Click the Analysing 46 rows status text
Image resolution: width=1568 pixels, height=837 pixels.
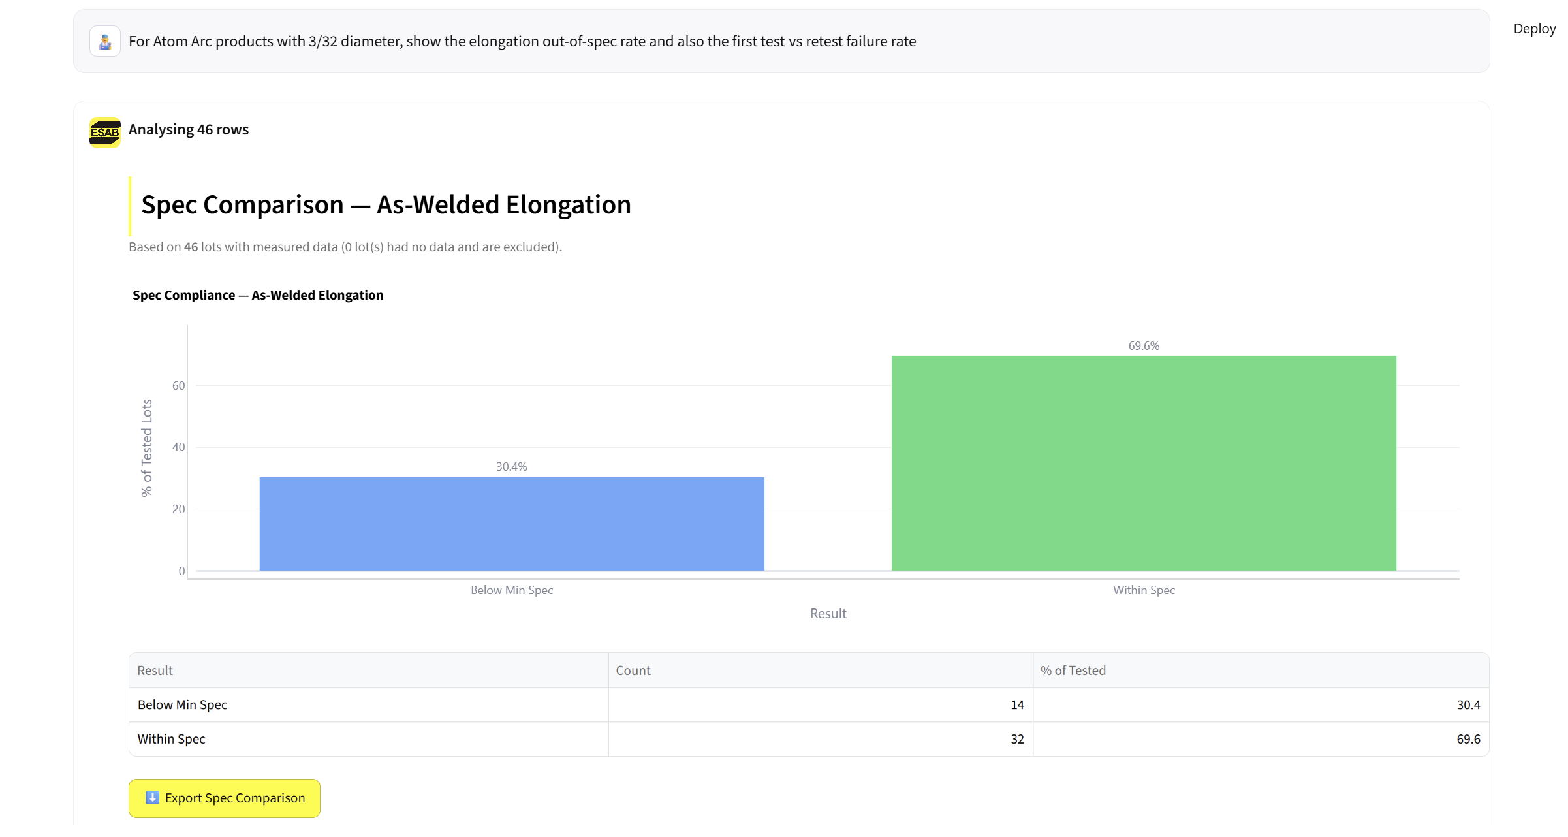189,129
